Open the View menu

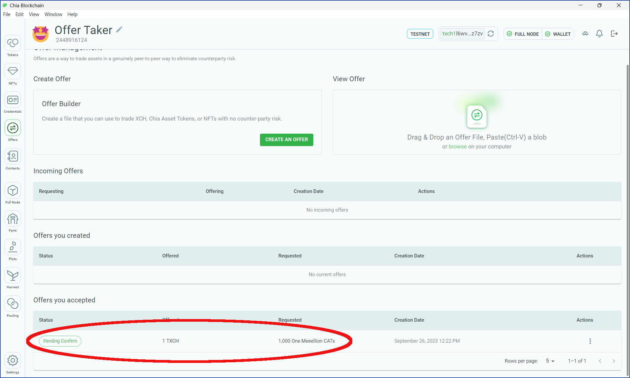point(34,14)
